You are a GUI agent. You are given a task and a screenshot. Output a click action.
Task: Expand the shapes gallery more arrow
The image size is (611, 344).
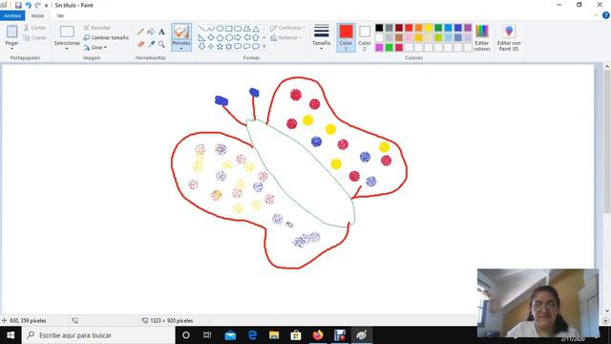tap(263, 47)
